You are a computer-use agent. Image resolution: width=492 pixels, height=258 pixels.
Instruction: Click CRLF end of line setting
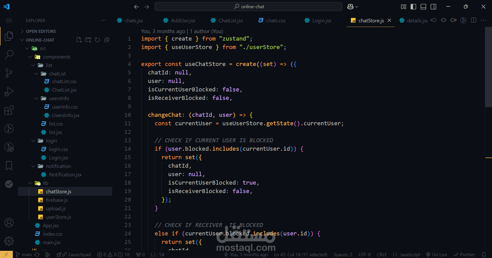click(382, 254)
